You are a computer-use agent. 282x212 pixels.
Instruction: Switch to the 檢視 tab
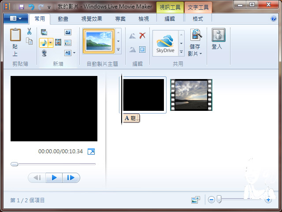point(144,19)
